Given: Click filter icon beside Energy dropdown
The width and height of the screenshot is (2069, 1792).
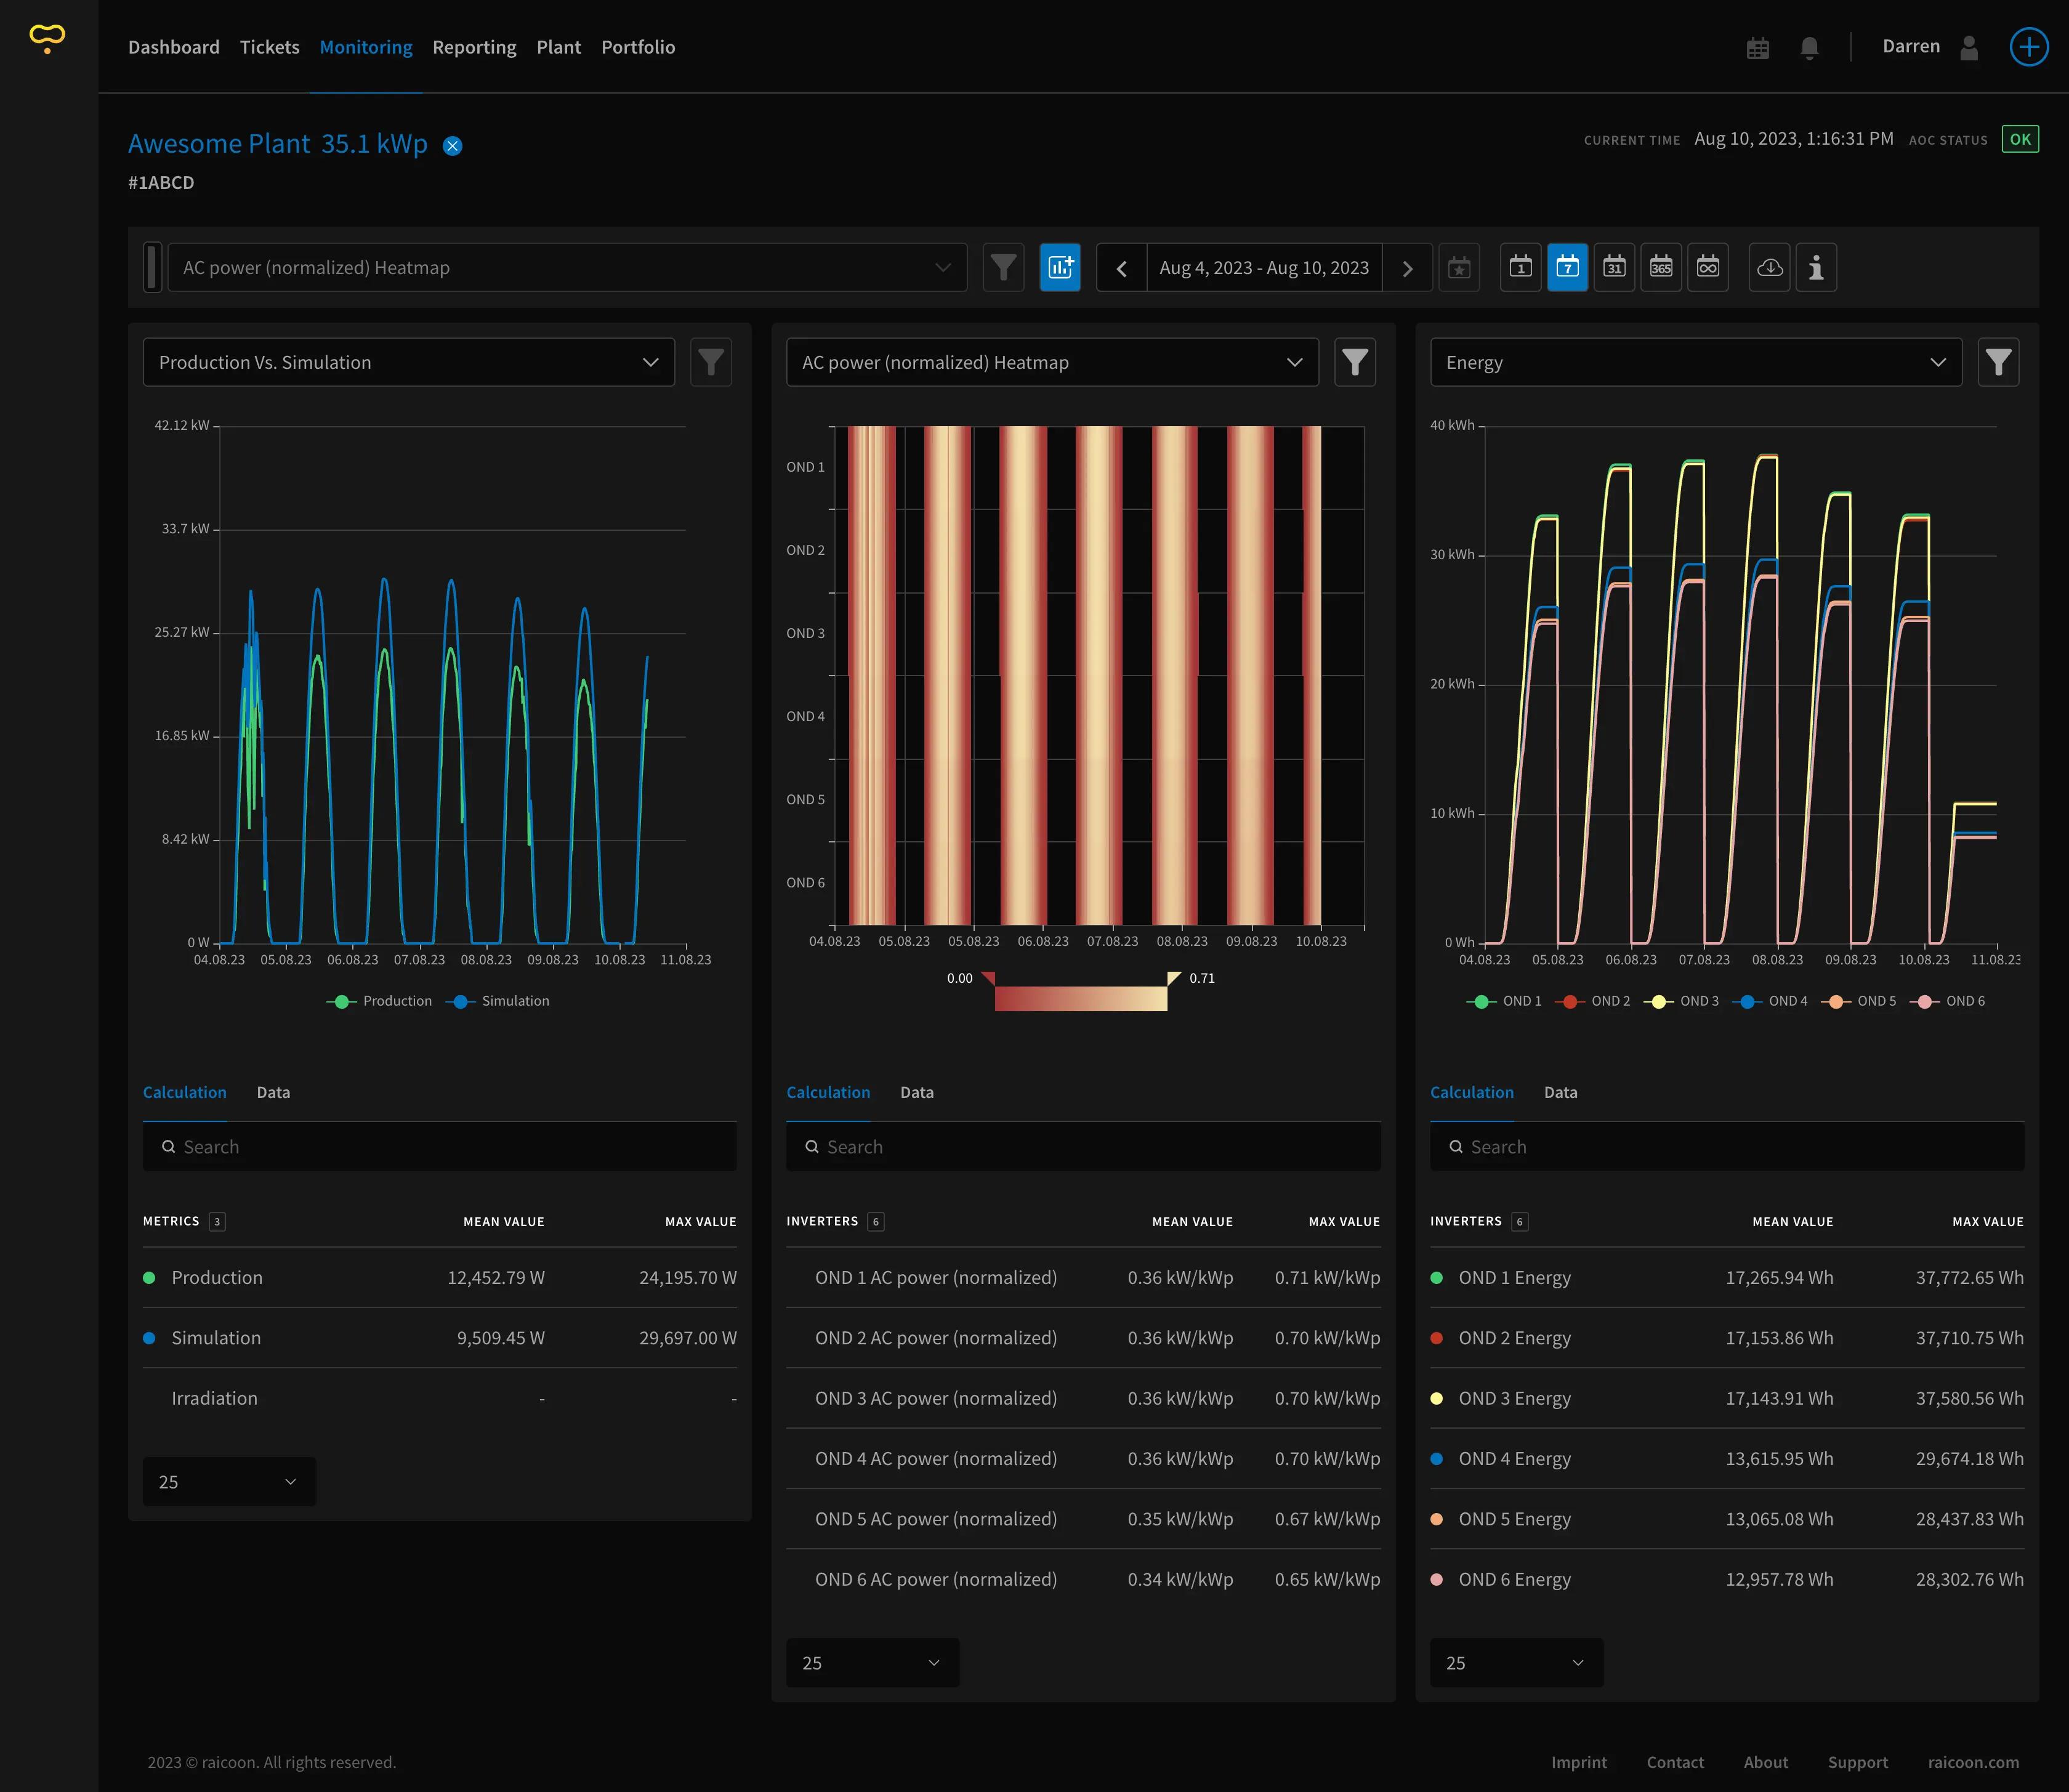Looking at the screenshot, I should [1998, 362].
